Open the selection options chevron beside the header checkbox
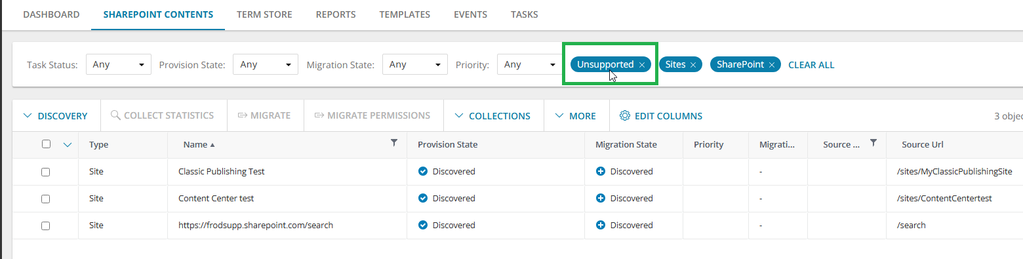 pos(68,145)
